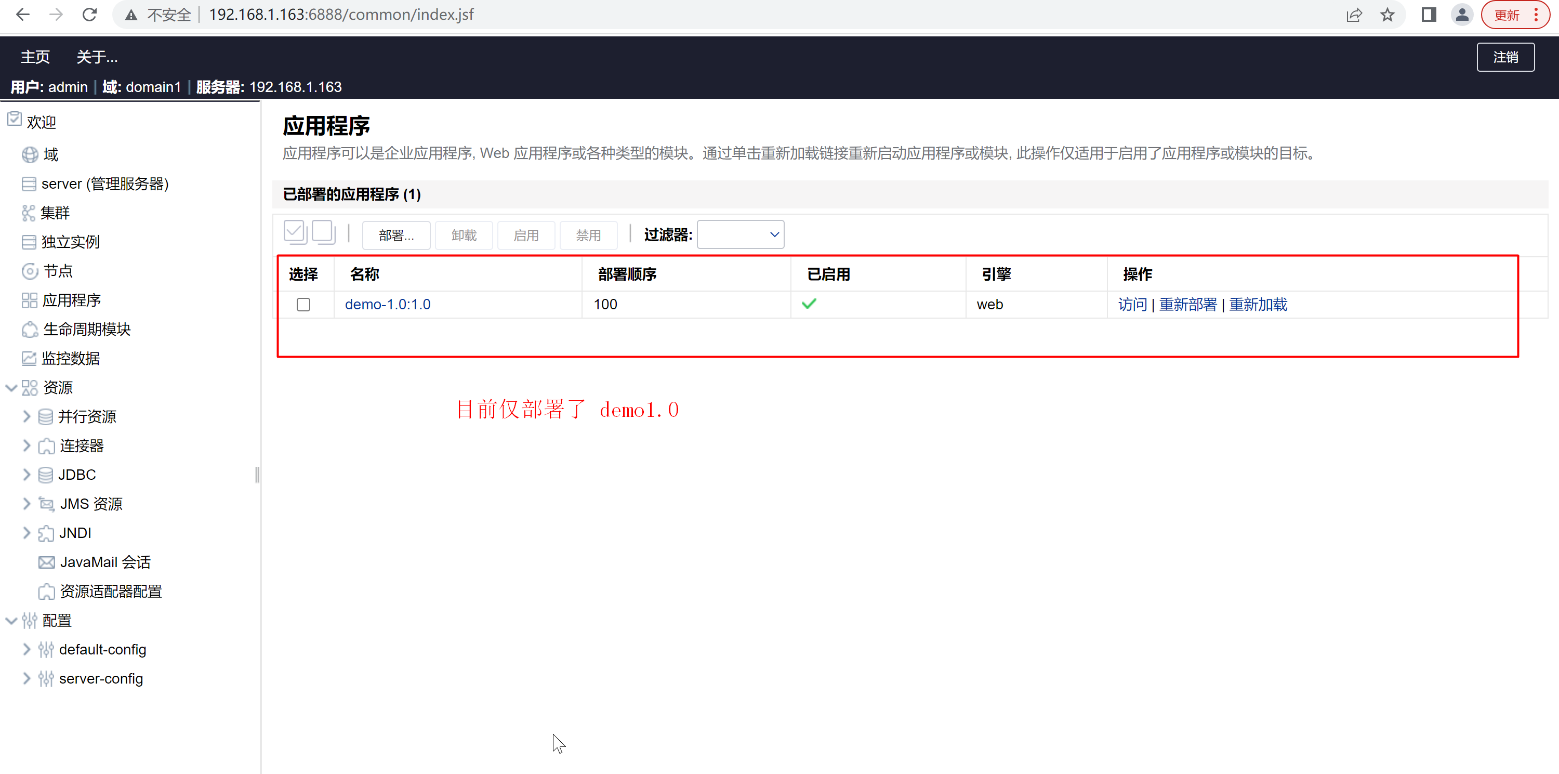Viewport: 1559px width, 774px height.
Task: Check the demo-1.0:1.0 row checkbox
Action: tap(303, 305)
